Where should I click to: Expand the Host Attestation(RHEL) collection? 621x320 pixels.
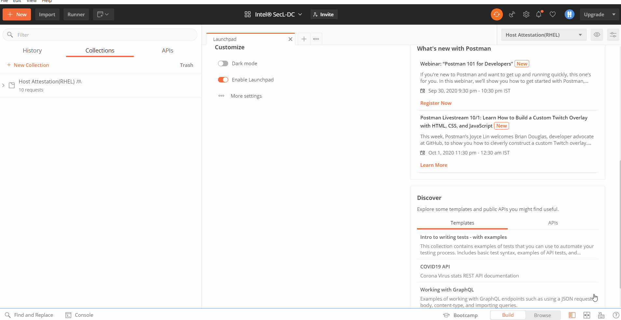(3, 85)
